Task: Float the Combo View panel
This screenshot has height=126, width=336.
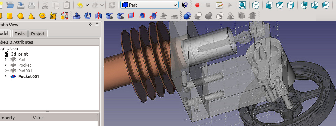Action: [x=90, y=24]
